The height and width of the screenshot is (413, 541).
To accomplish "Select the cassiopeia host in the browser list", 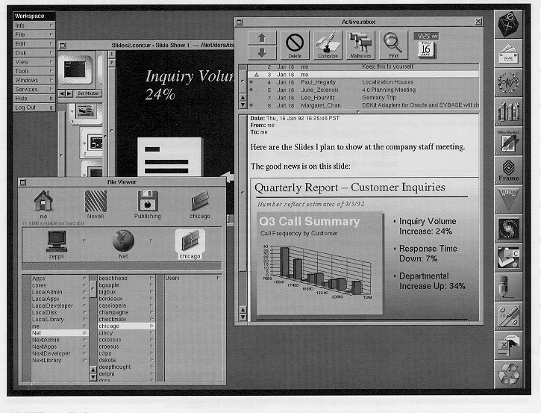I will coord(119,305).
